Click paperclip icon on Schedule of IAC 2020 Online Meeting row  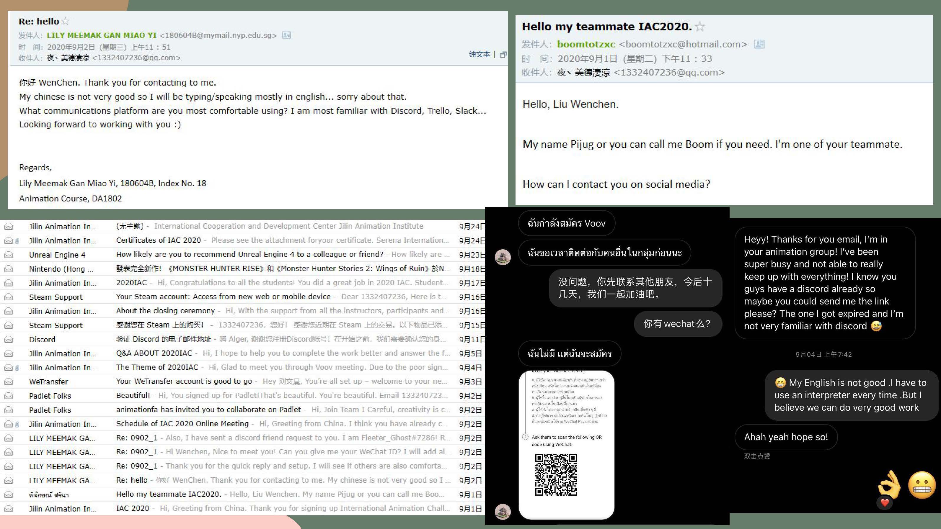(x=17, y=424)
